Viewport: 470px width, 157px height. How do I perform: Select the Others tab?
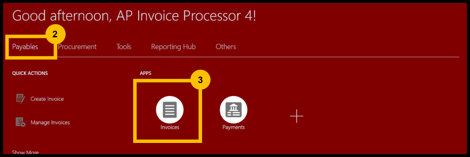(226, 47)
